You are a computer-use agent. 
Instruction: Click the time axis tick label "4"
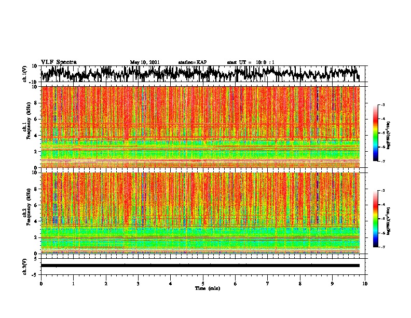(x=171, y=284)
